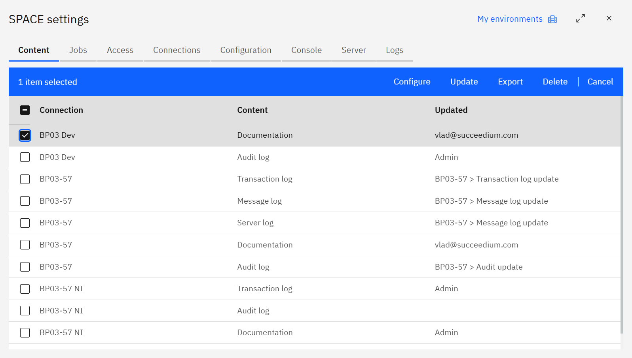The image size is (632, 358).
Task: Open the My environments link
Action: [x=510, y=19]
